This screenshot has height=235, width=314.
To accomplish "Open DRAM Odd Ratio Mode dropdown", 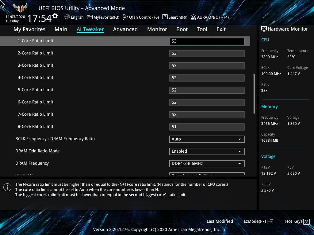I will 207,151.
